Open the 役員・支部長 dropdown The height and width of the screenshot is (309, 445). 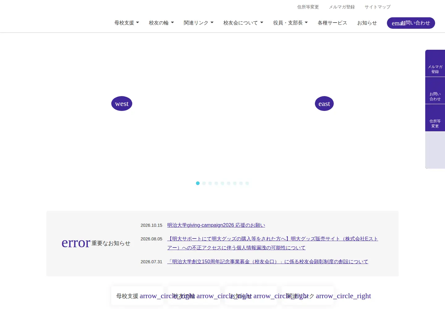pos(290,23)
